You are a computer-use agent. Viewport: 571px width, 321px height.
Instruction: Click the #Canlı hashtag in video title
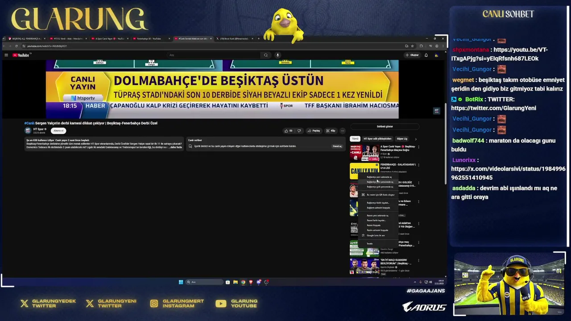29,123
